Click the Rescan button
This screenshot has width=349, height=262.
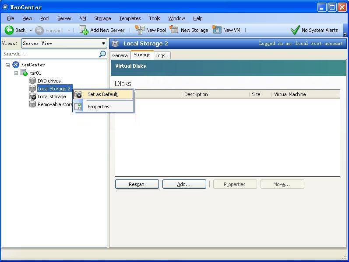tap(137, 184)
